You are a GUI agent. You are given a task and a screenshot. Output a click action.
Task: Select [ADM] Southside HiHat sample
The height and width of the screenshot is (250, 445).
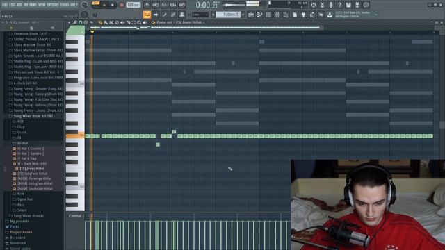click(35, 188)
